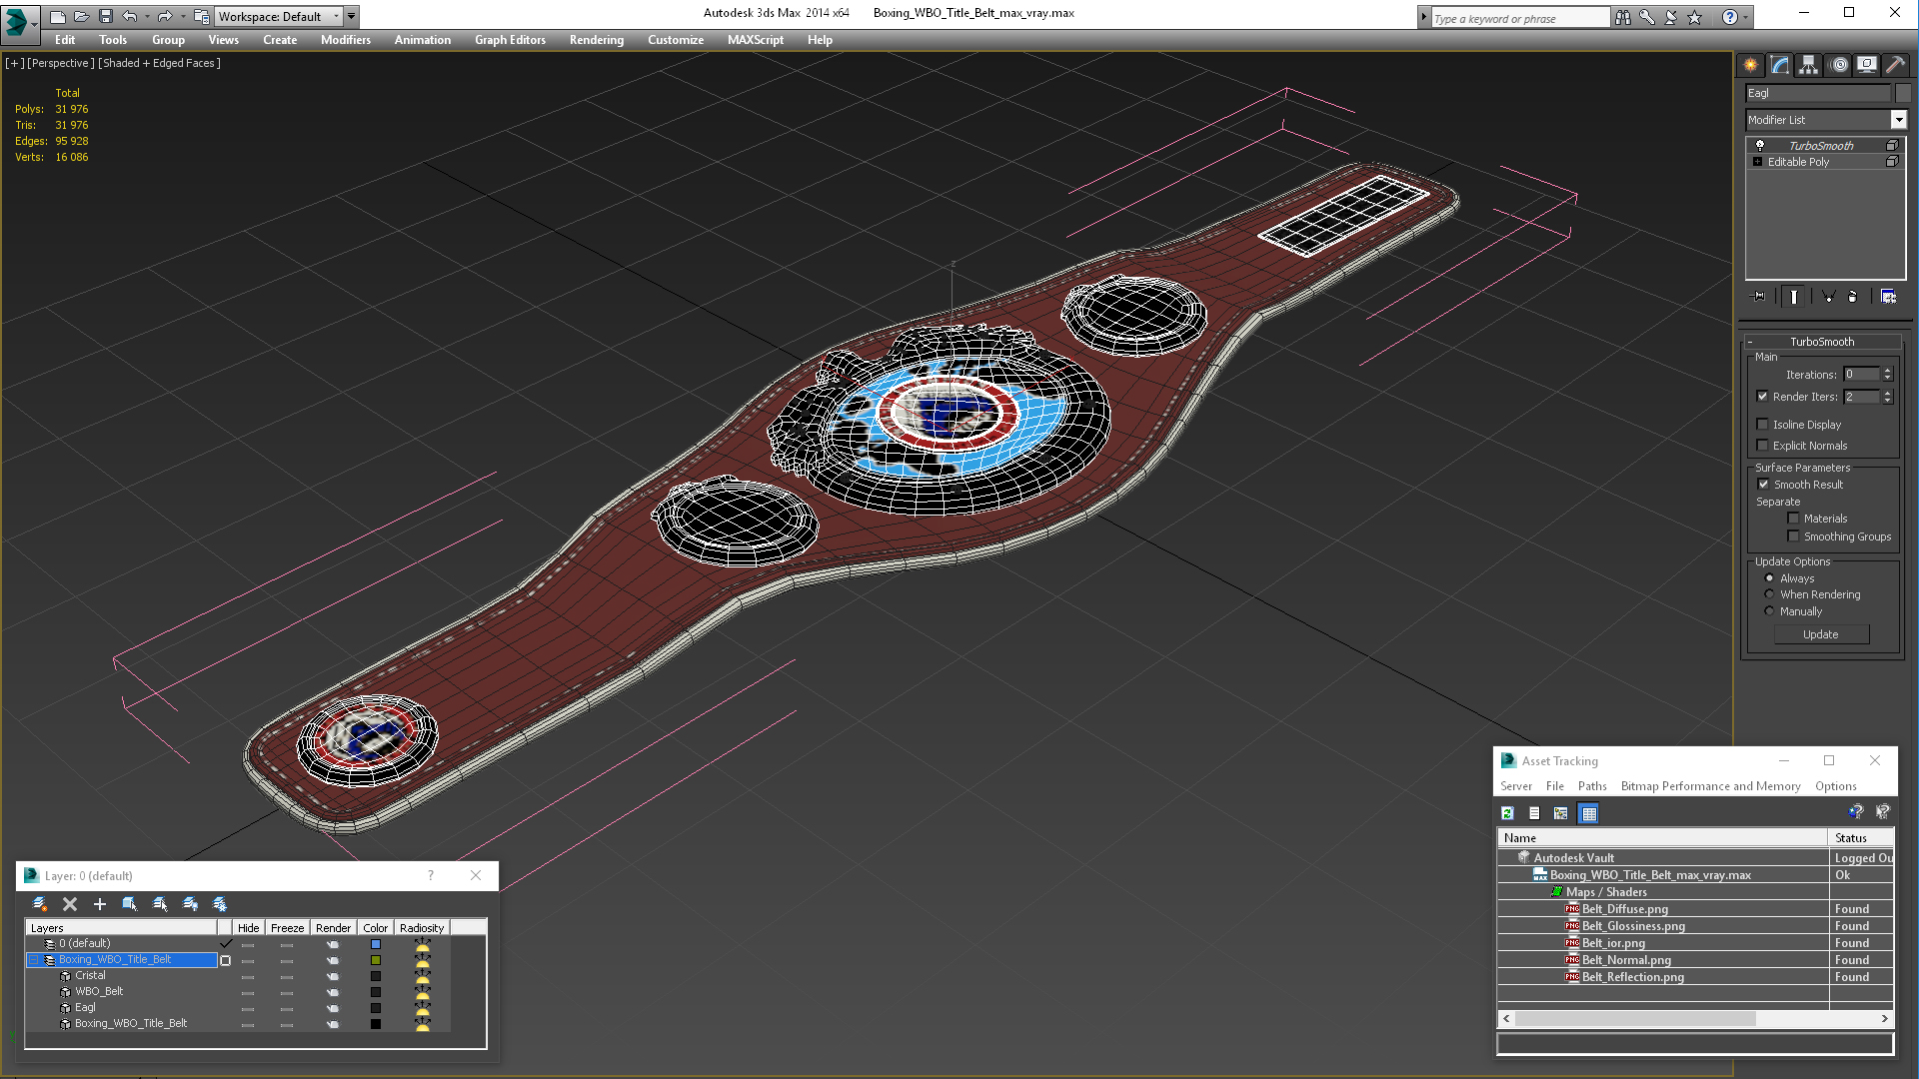Click Freeze/Unfreeze All Layers icon

(x=220, y=904)
